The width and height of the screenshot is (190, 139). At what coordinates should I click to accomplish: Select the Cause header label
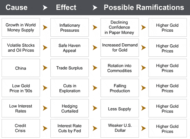tap(16, 7)
